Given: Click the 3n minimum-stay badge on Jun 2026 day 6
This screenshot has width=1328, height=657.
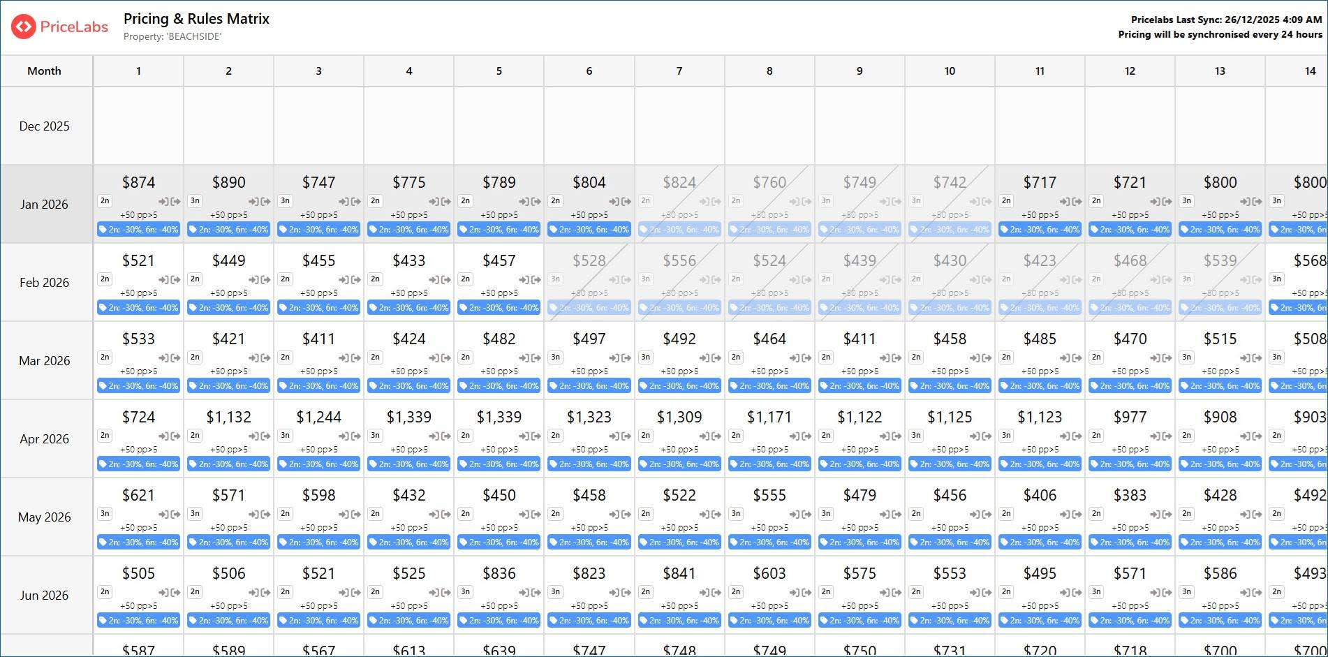Looking at the screenshot, I should pos(555,592).
